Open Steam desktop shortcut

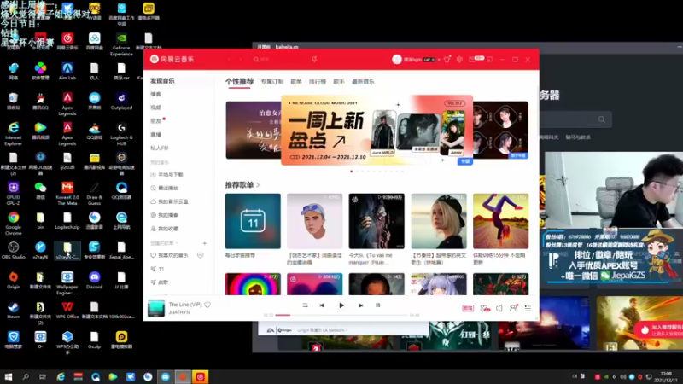coord(13,310)
